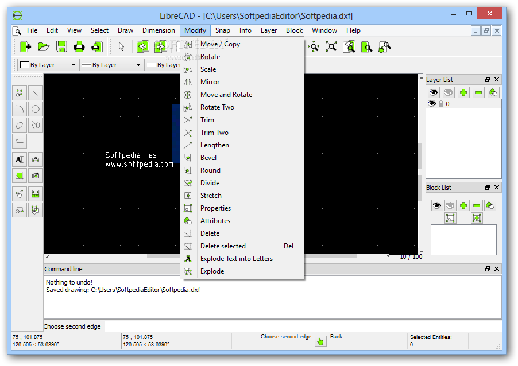Show all blocks in Block List
The height and width of the screenshot is (366, 518).
(x=436, y=205)
